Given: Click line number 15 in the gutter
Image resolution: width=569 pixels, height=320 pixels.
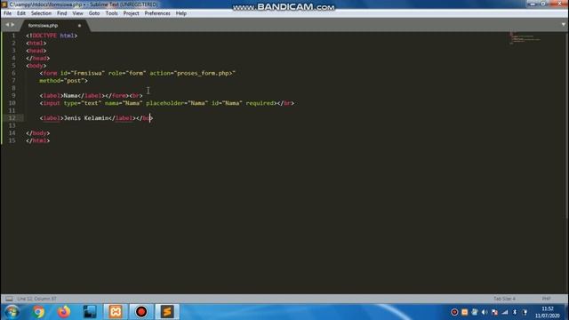Looking at the screenshot, I should (12, 140).
